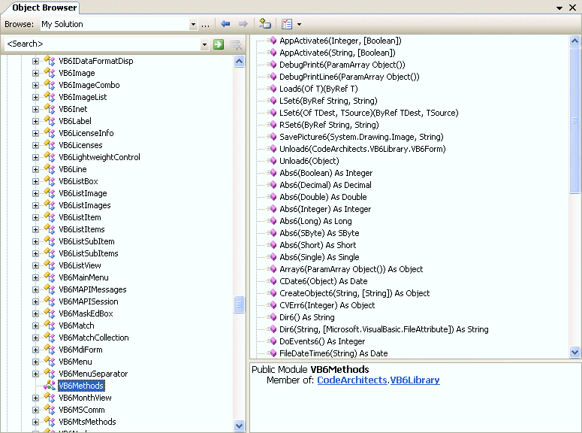Click the AppActivate6(Integer, [Boolean]) method icon
This screenshot has height=433, width=582.
pos(272,41)
